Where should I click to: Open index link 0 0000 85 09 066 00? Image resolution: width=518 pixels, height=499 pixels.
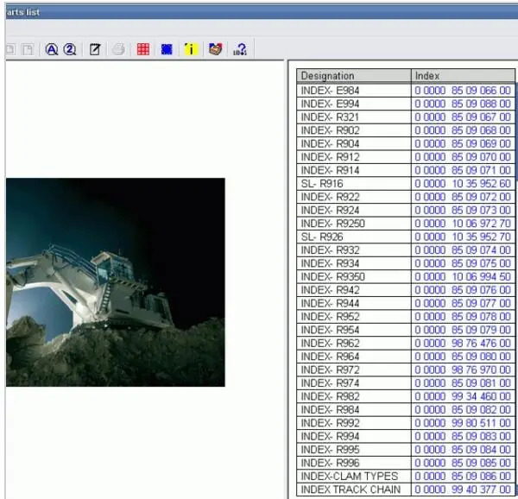(463, 90)
